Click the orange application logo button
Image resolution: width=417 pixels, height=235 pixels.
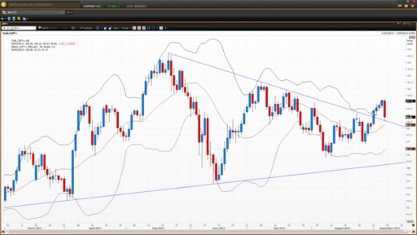coord(4,4)
